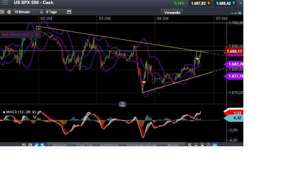Click the teal 0,42 MACD histogram label
The height and width of the screenshot is (191, 306).
click(234, 118)
